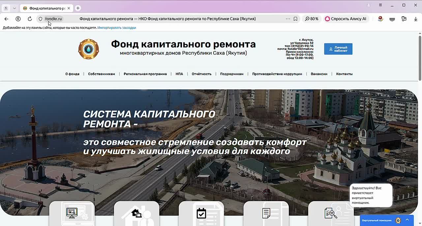The image size is (422, 226).
Task: Open the Yandex home button in the toolbar
Action: (x=18, y=19)
